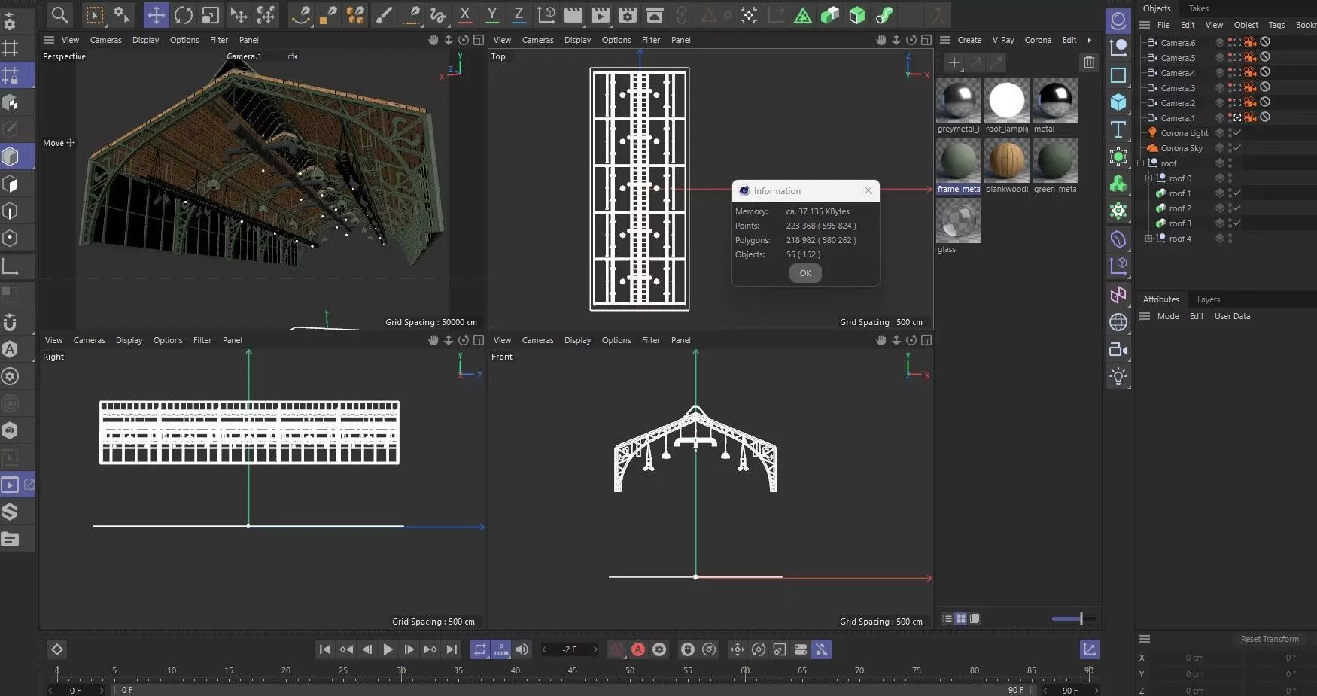Open Display menu in Top viewport
Screen dimensions: 1317x696
click(x=577, y=40)
